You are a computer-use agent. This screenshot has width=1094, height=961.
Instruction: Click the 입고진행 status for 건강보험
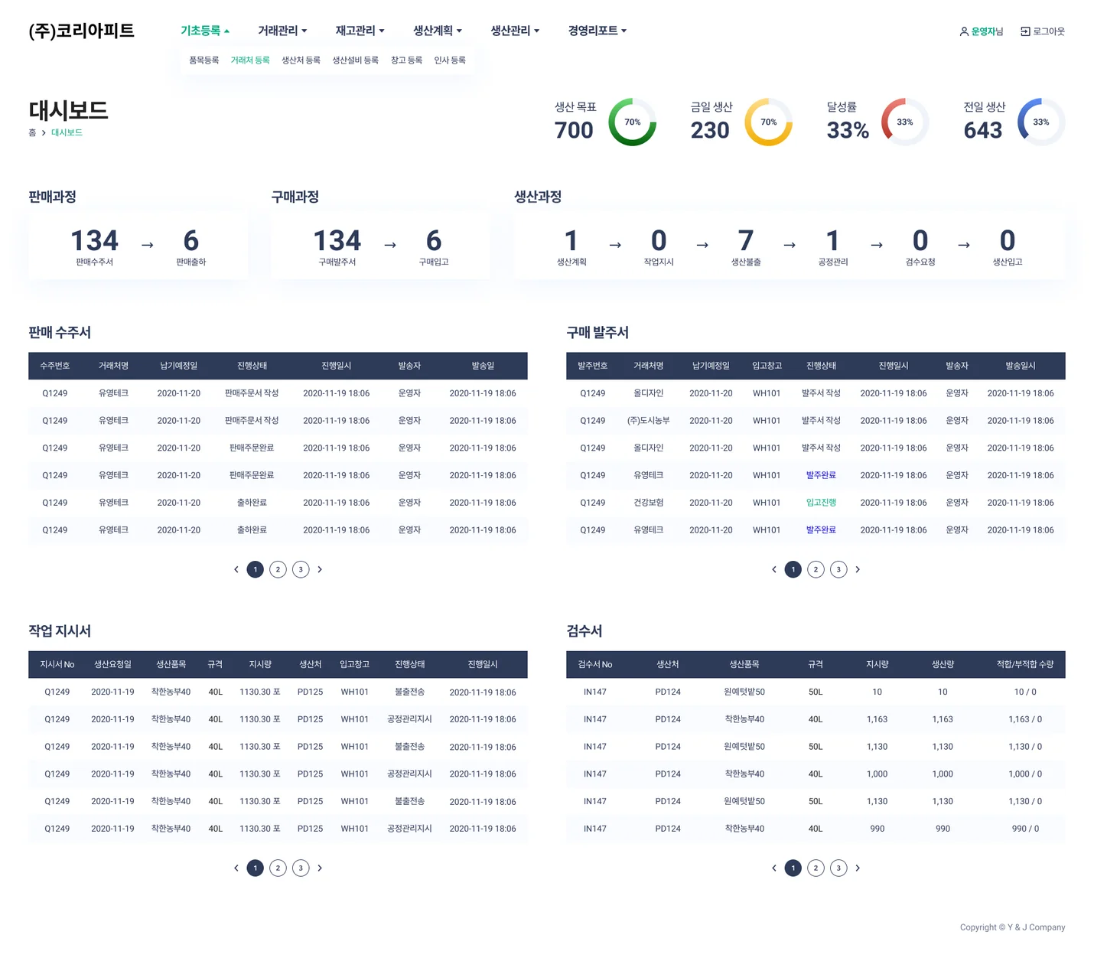pyautogui.click(x=821, y=503)
